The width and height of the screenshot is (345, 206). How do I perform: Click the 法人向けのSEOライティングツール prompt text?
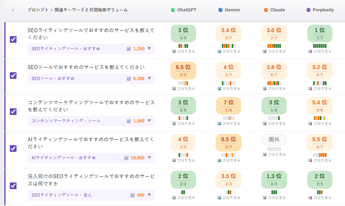click(x=91, y=180)
